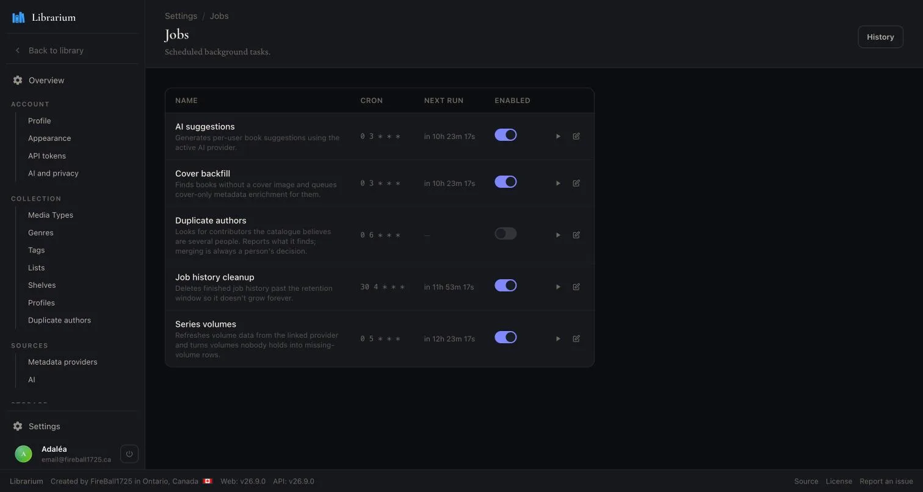
Task: Edit the AI suggestions job
Action: tap(576, 137)
